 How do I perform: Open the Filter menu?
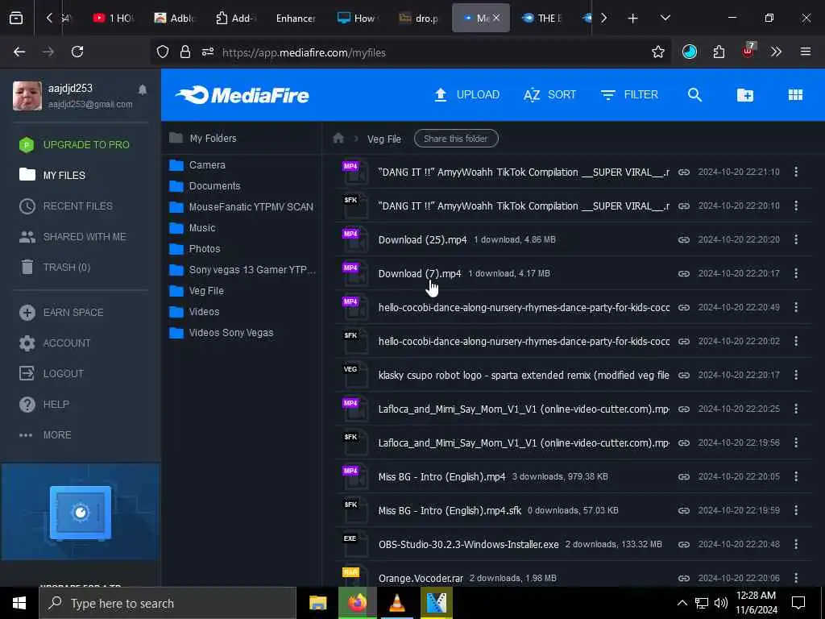[x=629, y=95]
